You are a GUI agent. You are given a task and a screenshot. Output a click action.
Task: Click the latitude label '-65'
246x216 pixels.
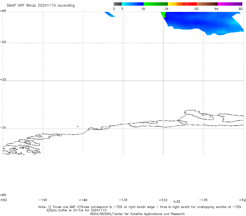point(3,42)
